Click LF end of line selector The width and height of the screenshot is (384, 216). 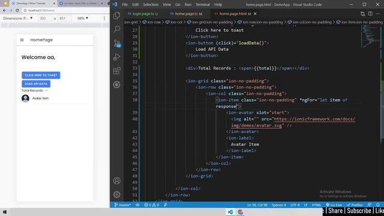pos(305,205)
